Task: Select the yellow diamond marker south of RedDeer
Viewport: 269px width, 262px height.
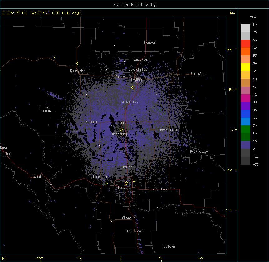Action: pyautogui.click(x=133, y=87)
